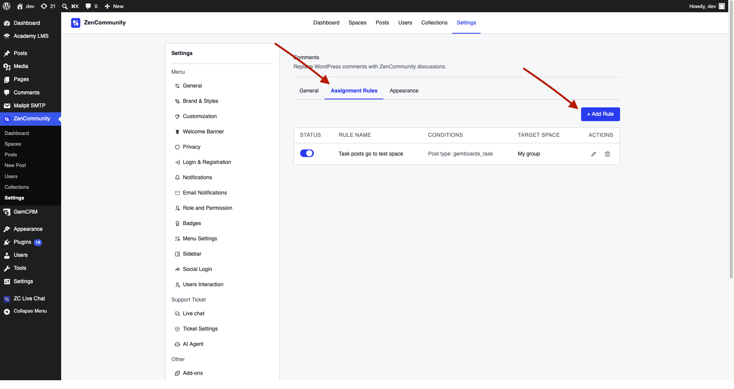Open Plugins with 18 updates badge
Screen dimensions: 734x389
(x=31, y=242)
